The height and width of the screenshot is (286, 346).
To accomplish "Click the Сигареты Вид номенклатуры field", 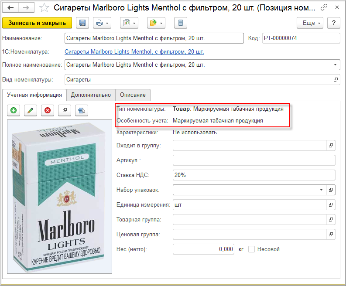I will [198, 80].
